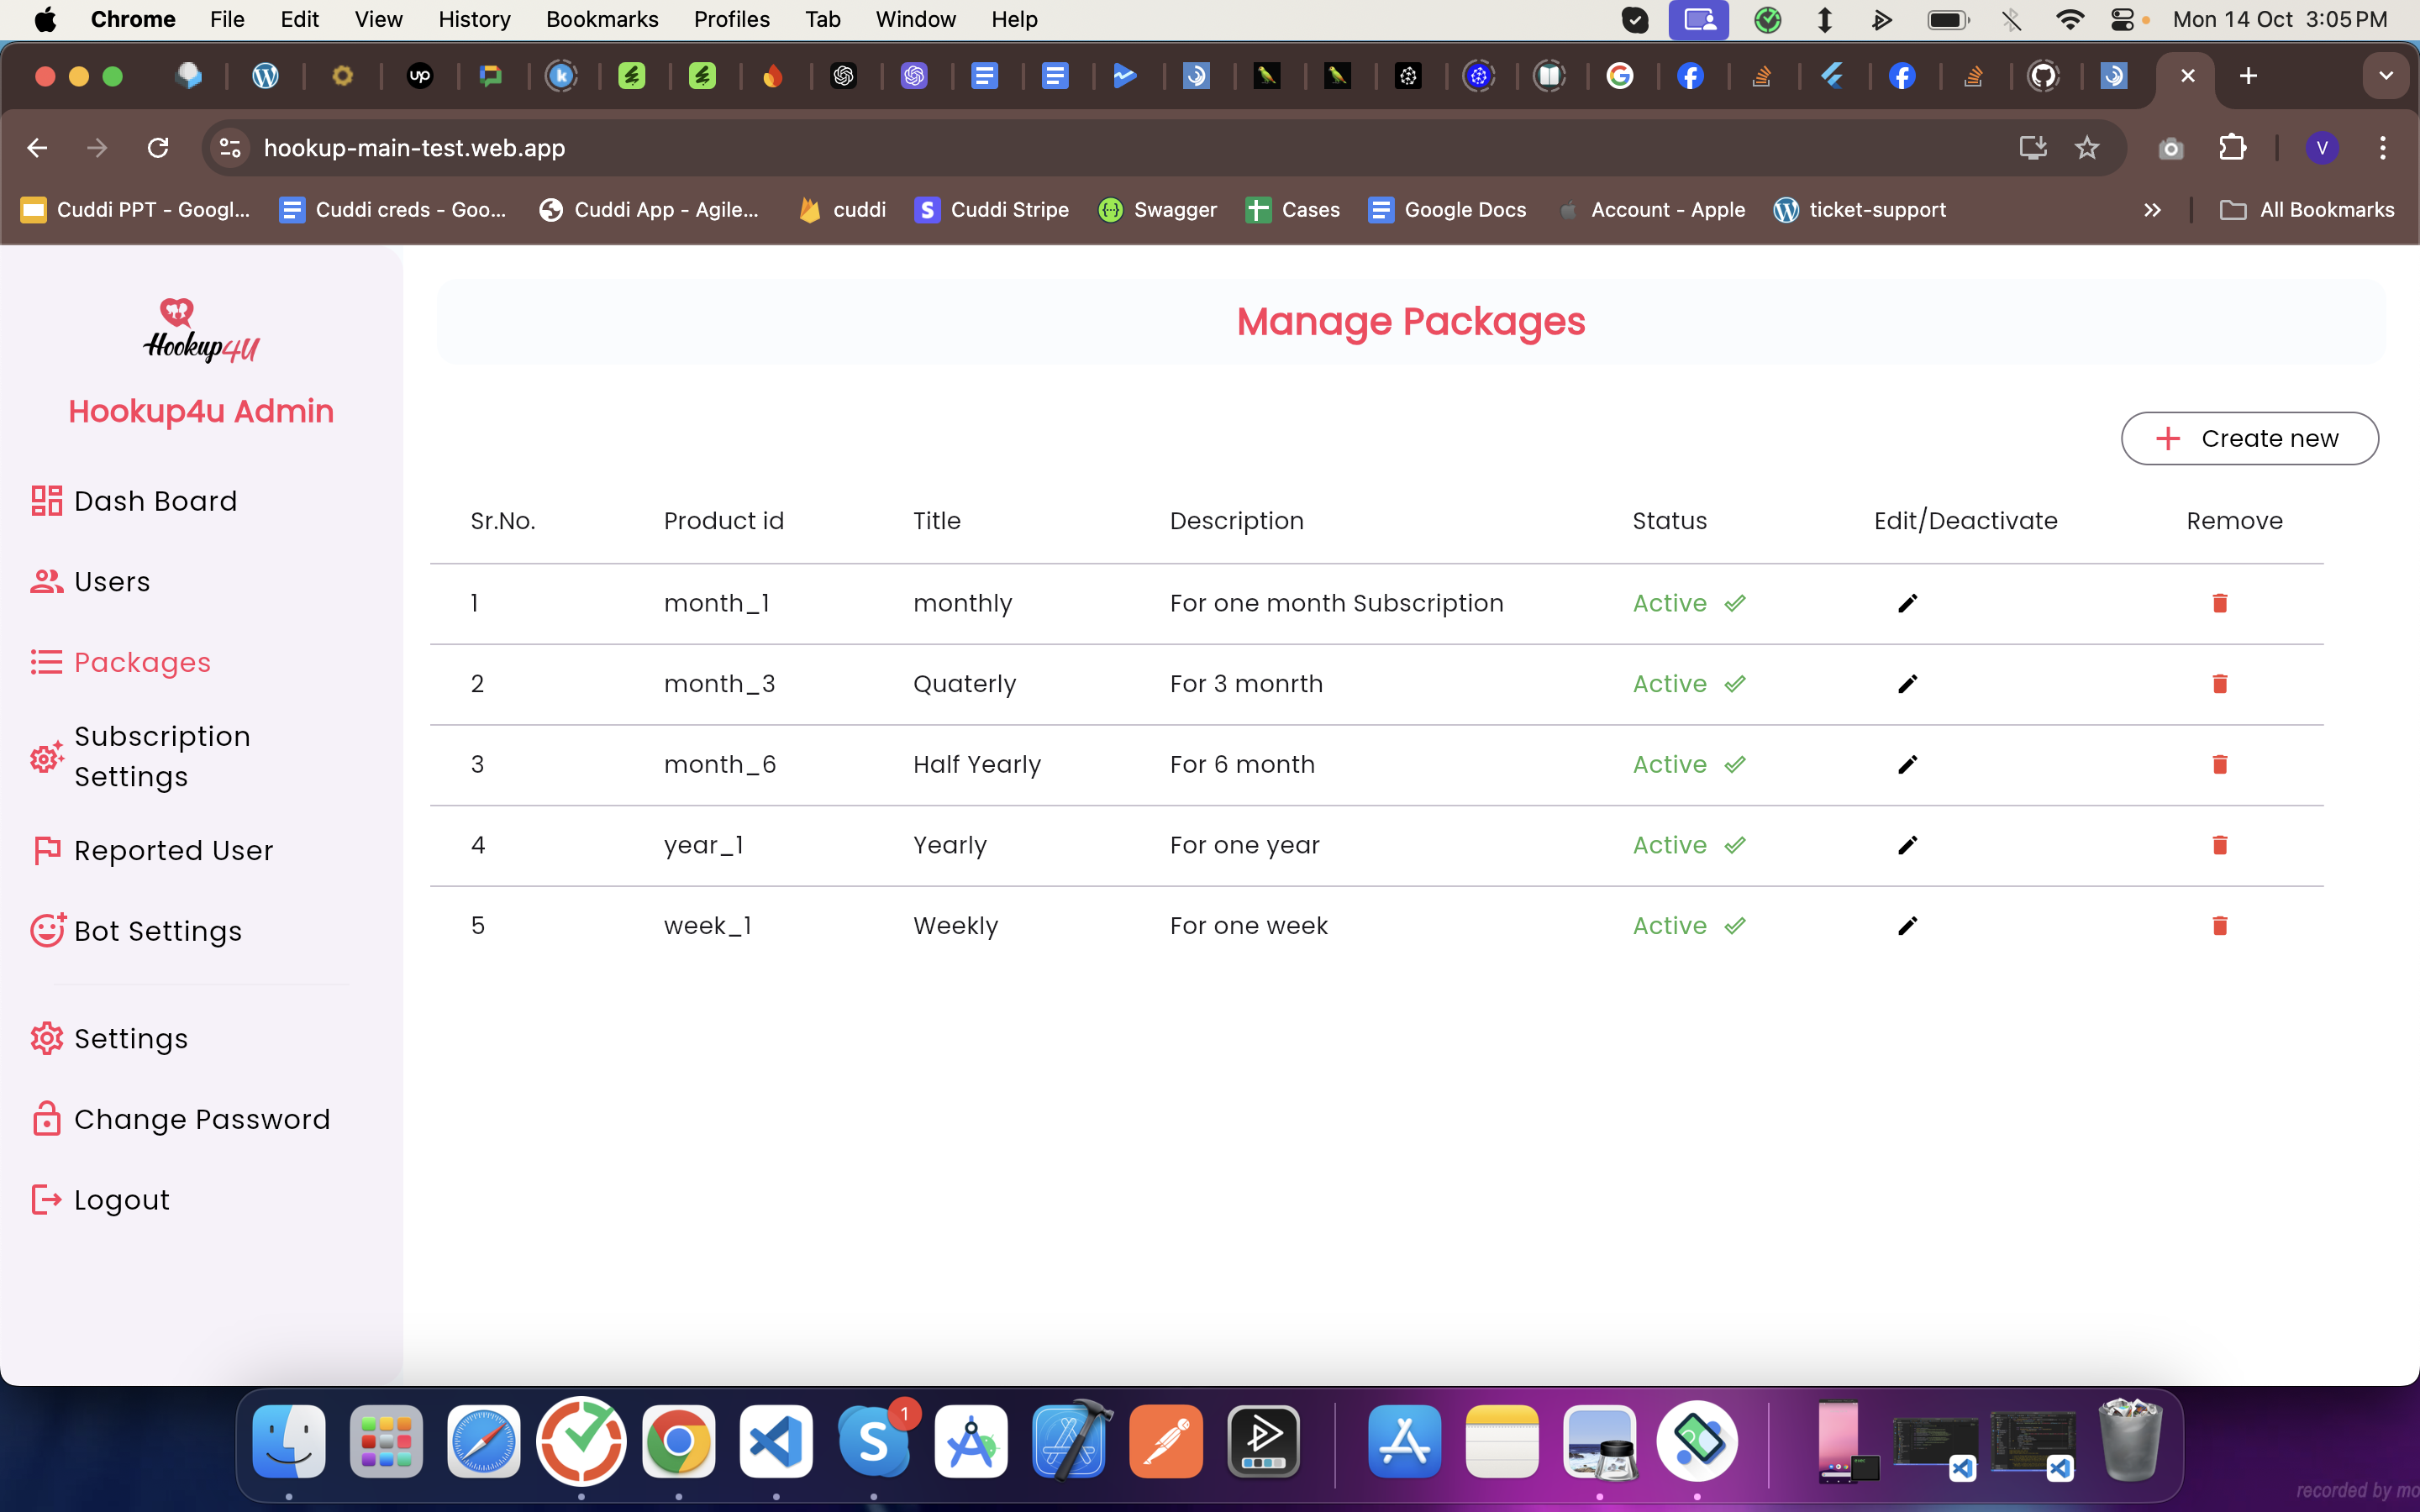Viewport: 2420px width, 1512px height.
Task: Switch to the GitHub tab
Action: tap(2043, 76)
